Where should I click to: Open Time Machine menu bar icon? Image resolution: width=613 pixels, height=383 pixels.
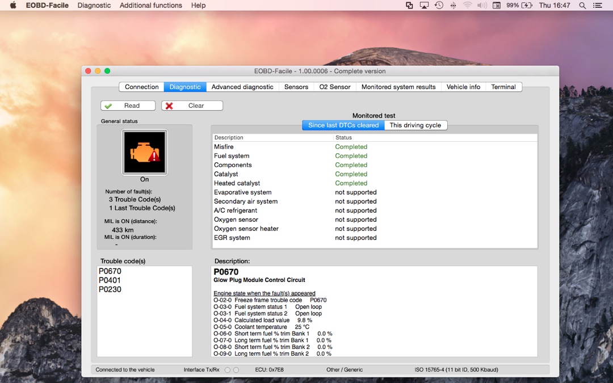coord(439,6)
